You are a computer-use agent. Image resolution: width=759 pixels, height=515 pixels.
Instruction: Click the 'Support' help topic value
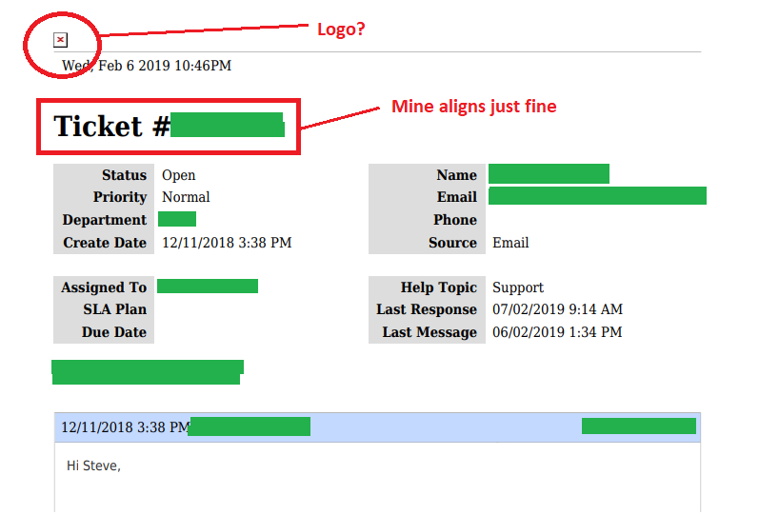click(518, 287)
